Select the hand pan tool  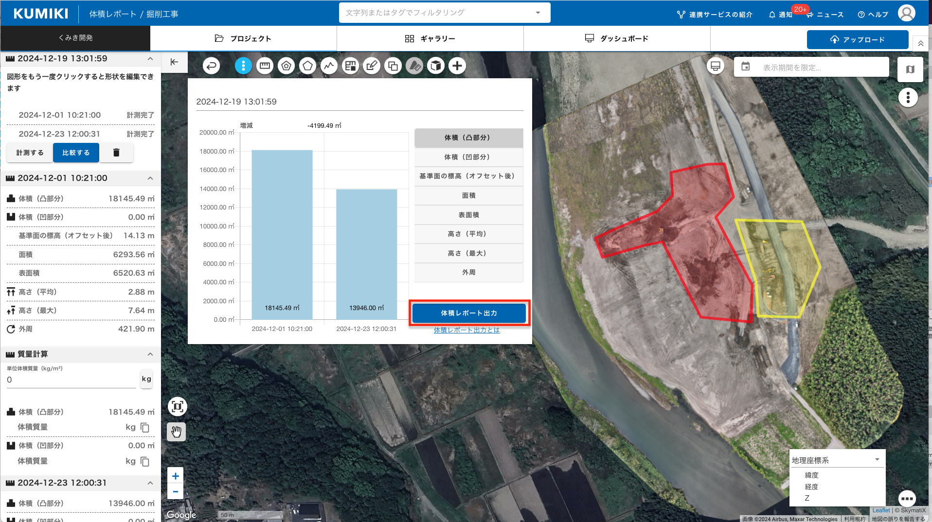pyautogui.click(x=177, y=432)
